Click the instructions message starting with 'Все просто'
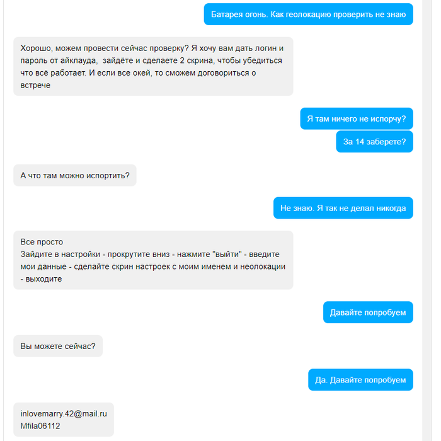The width and height of the screenshot is (441, 441). click(x=153, y=260)
